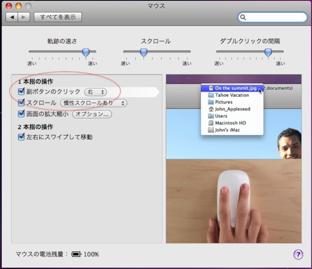
Task: Disable the 副ボタンのクリック checkbox
Action: [21, 92]
